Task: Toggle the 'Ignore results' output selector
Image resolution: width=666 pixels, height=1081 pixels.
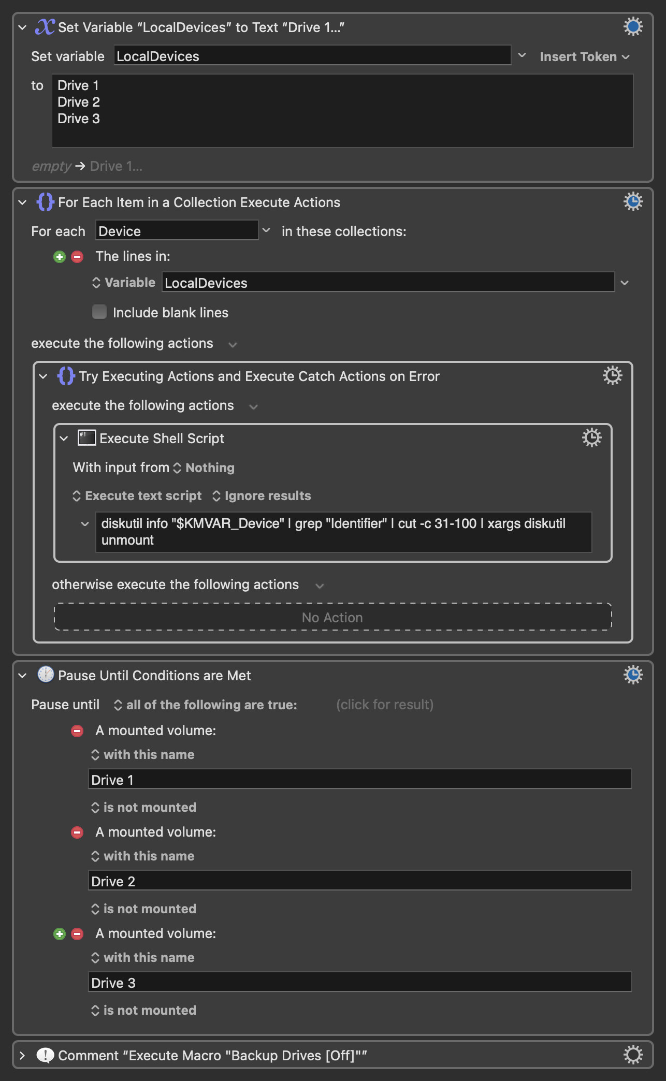Action: [262, 495]
